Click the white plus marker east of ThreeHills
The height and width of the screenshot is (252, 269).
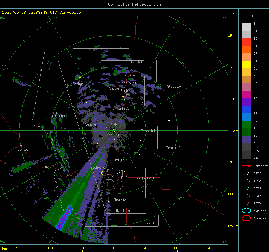169,120
